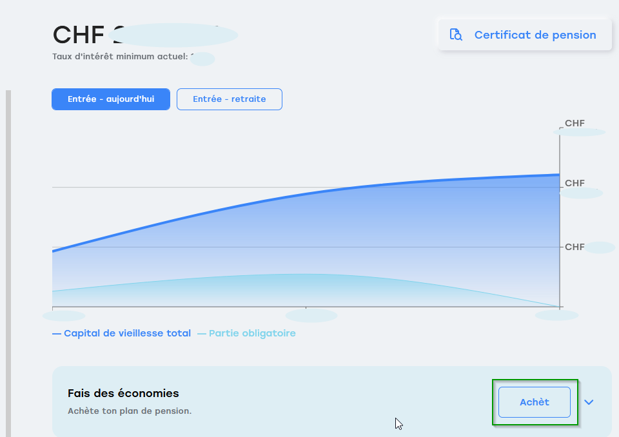Screen dimensions: 619x437
Task: Click the topmost CHF axis label
Action: click(576, 122)
